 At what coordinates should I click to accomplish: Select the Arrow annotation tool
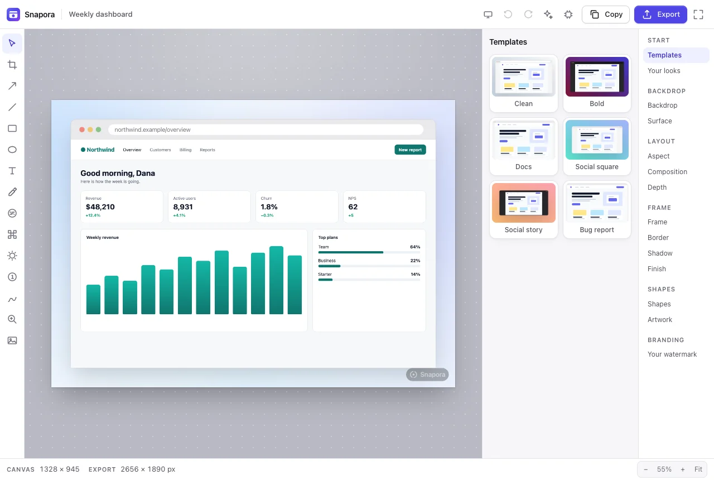pos(12,86)
